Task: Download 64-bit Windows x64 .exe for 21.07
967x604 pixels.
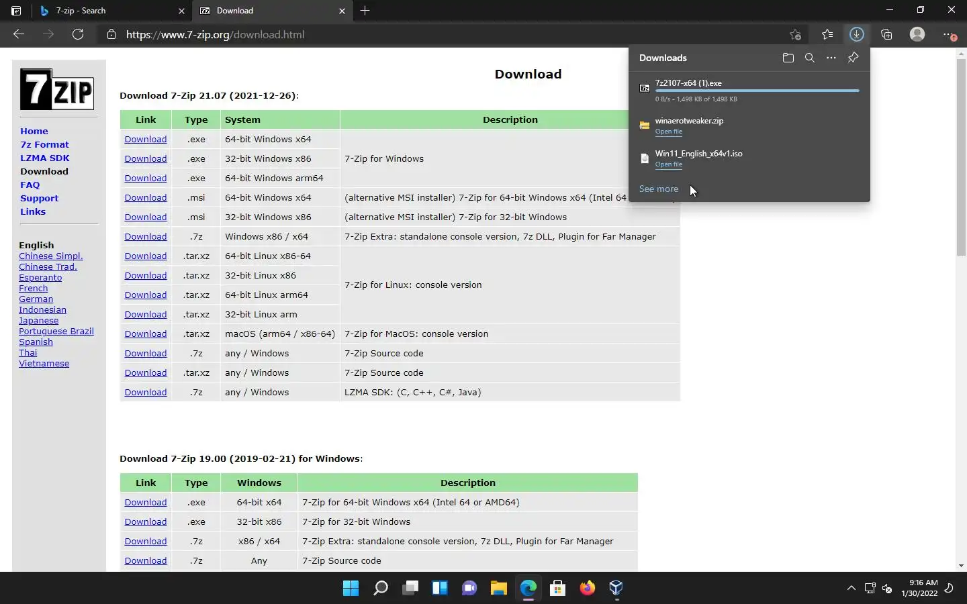Action: [x=146, y=140]
